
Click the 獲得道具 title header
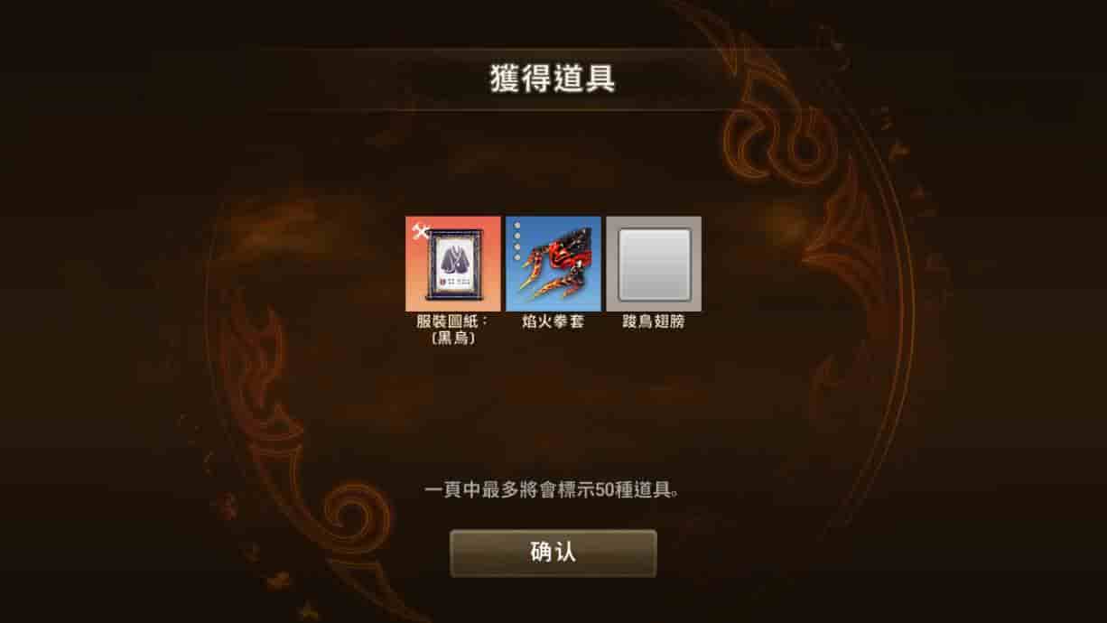click(553, 78)
